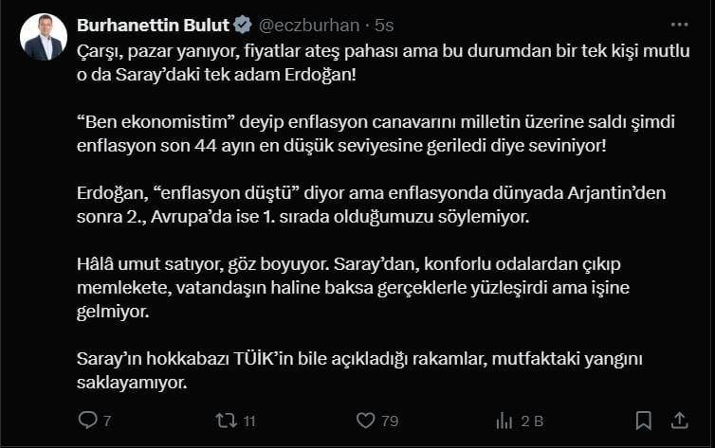Click the retweet count 11
The image size is (715, 448).
coord(249,421)
